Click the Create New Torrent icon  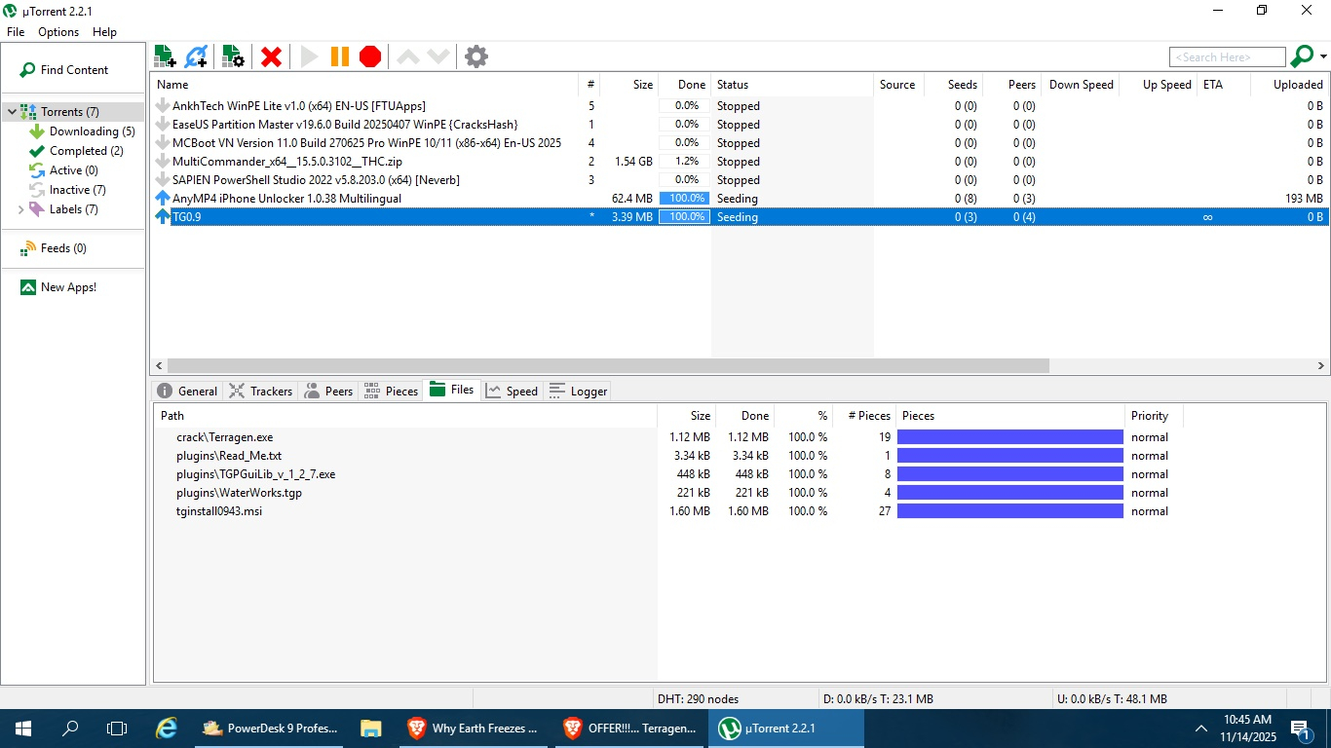click(x=233, y=56)
